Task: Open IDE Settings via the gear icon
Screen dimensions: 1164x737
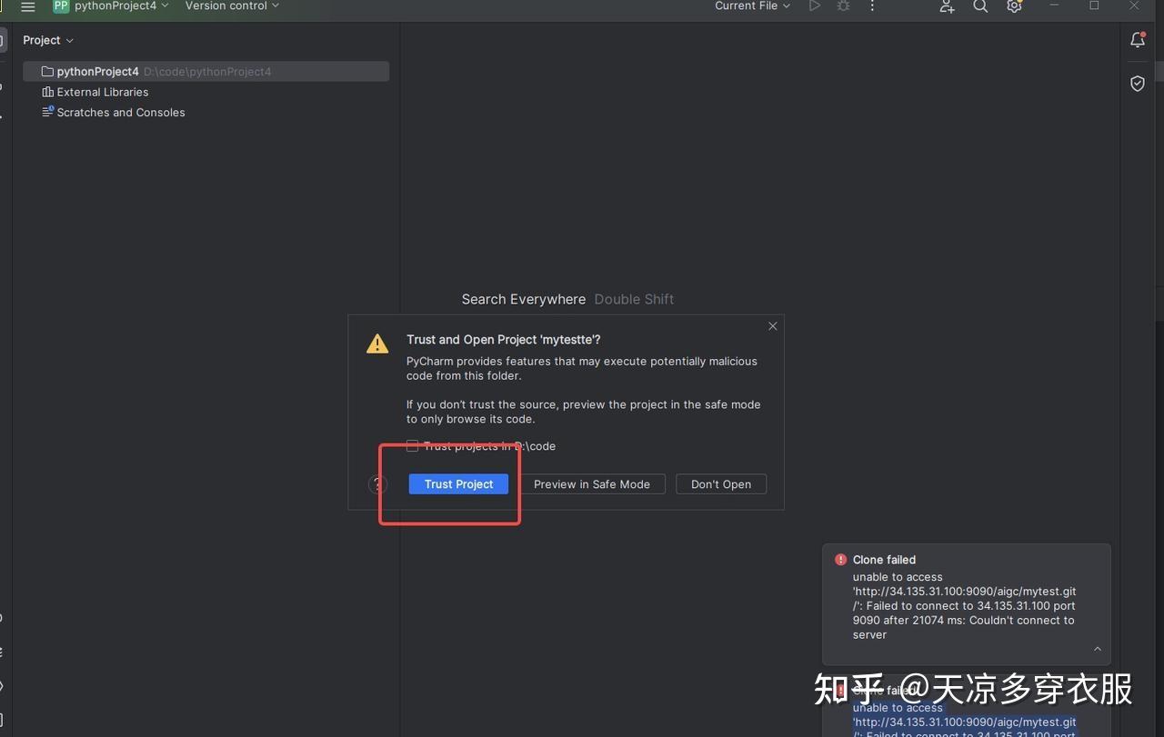Action: pyautogui.click(x=1013, y=6)
